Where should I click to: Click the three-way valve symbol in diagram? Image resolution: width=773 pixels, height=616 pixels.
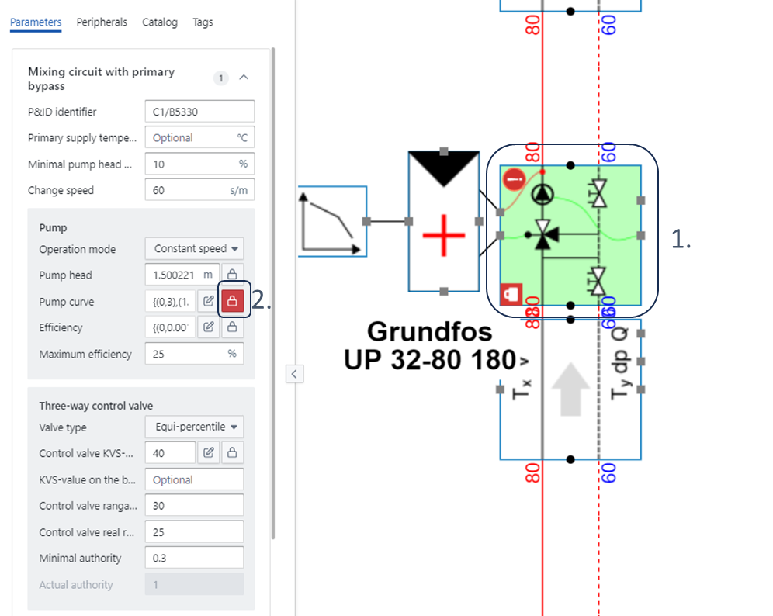click(542, 234)
